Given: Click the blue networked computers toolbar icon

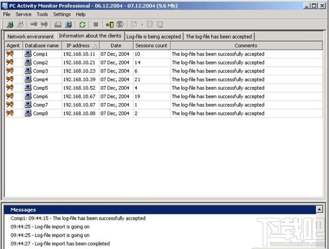Looking at the screenshot, I should point(68,25).
